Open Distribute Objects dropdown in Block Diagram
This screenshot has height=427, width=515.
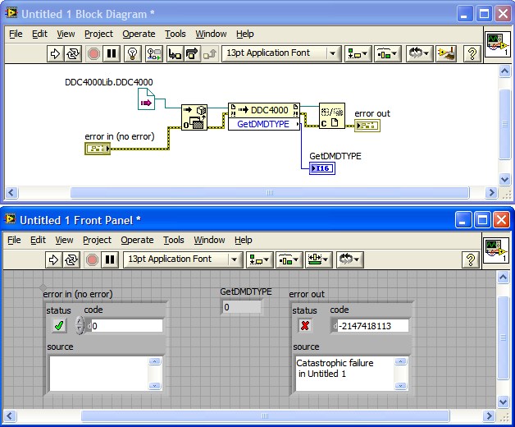tap(388, 53)
